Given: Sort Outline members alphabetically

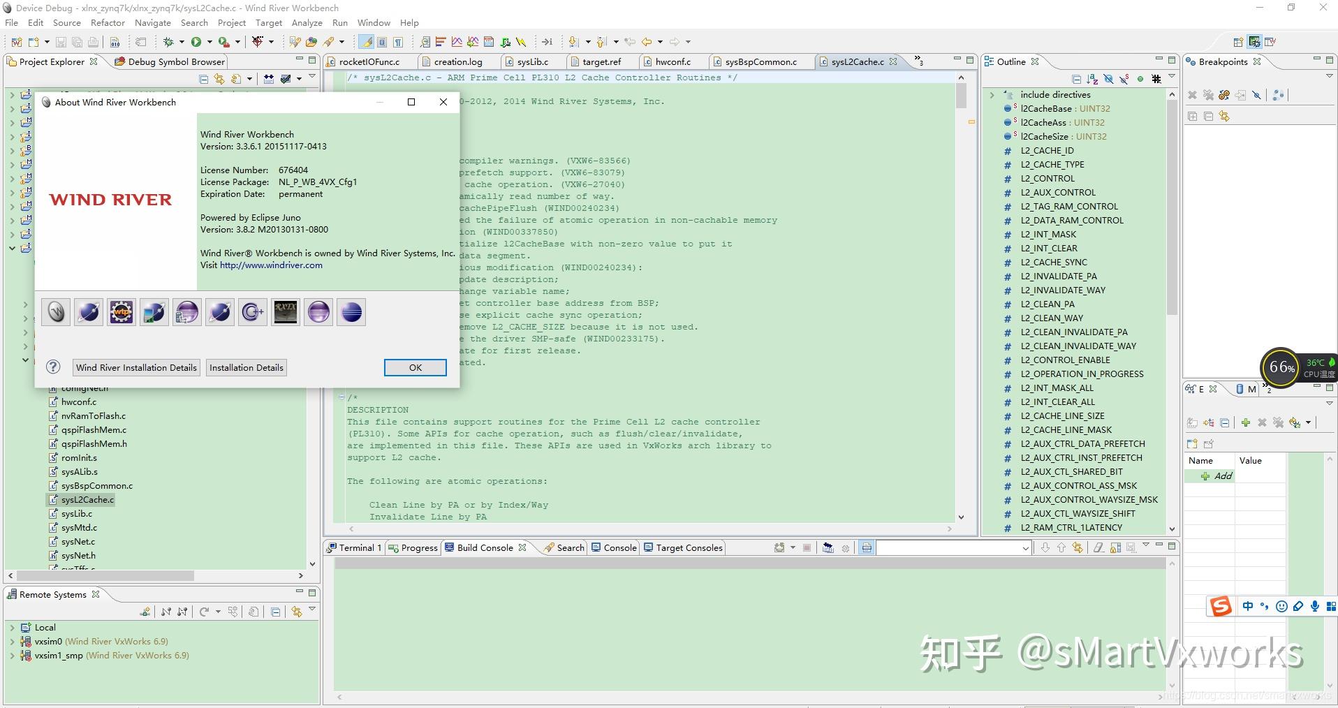Looking at the screenshot, I should [1091, 79].
